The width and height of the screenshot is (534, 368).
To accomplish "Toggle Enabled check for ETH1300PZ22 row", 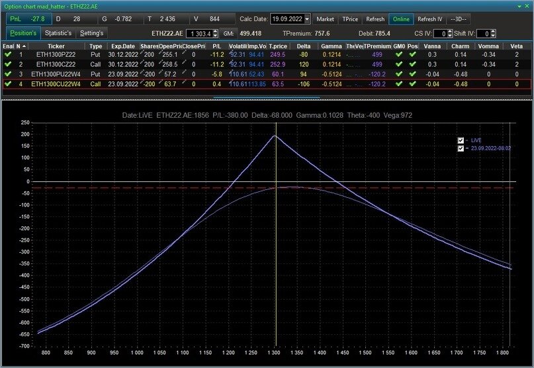I will click(8, 54).
